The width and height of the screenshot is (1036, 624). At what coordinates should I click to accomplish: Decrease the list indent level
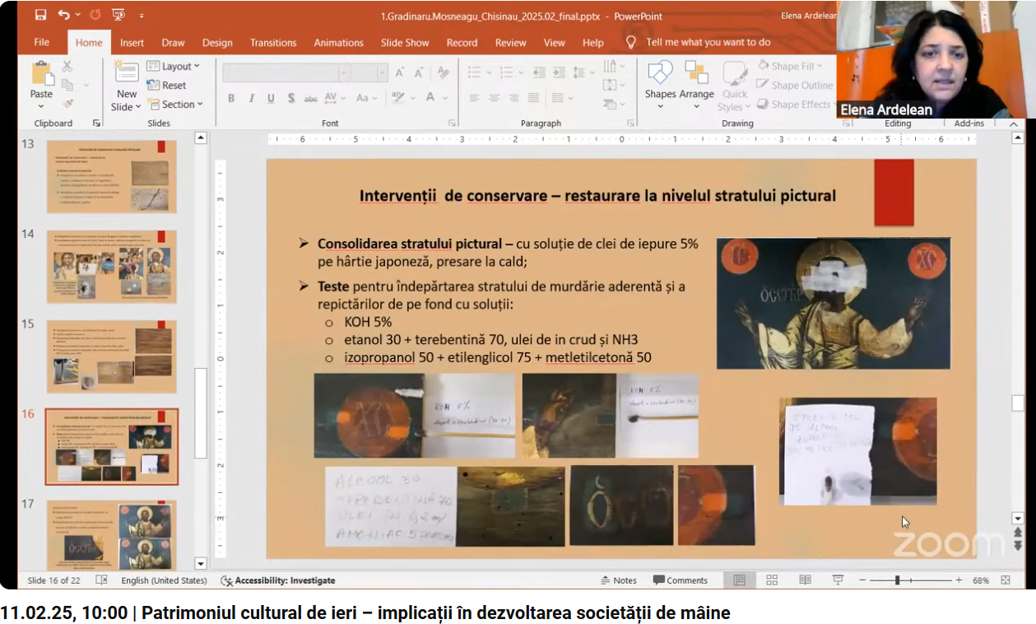click(x=539, y=72)
